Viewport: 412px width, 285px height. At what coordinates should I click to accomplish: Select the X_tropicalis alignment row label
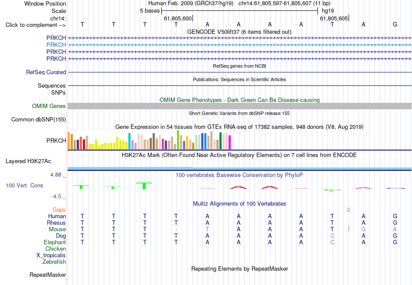51,256
